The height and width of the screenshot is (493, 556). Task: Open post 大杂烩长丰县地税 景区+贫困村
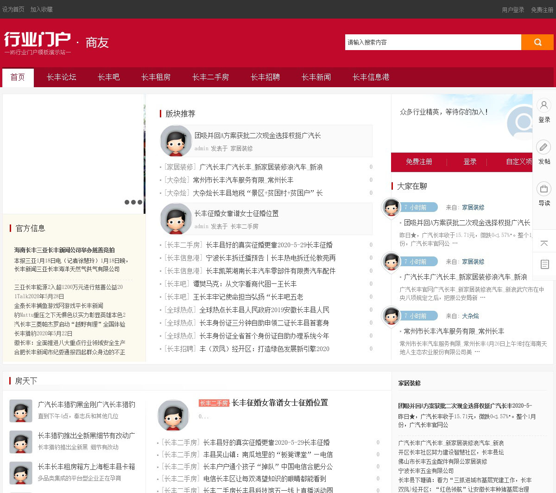[258, 193]
